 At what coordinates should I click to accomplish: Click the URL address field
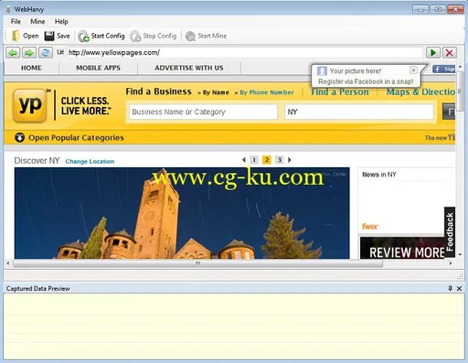click(x=244, y=53)
